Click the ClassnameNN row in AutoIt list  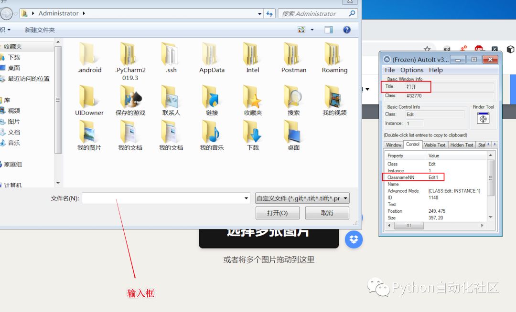pyautogui.click(x=436, y=177)
